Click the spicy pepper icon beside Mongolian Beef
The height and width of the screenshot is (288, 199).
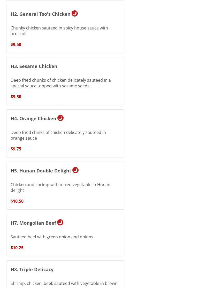[x=60, y=222]
